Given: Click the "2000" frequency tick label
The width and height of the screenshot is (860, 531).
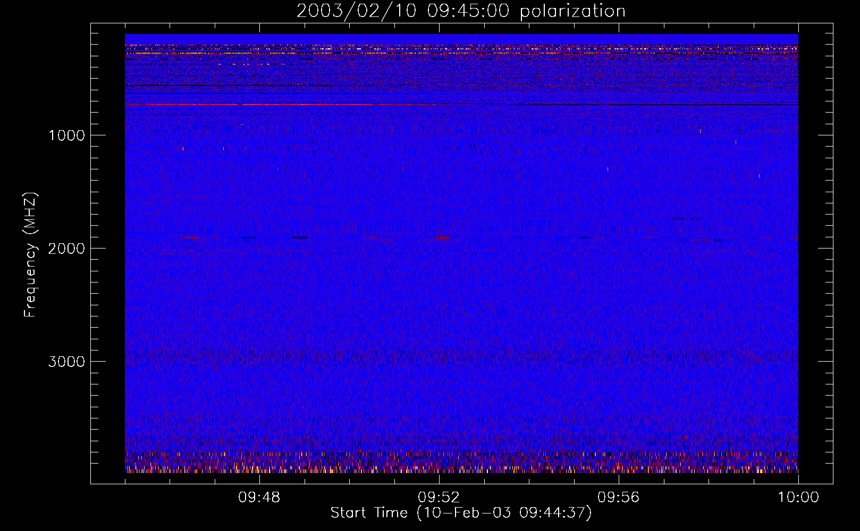Looking at the screenshot, I should click(66, 249).
